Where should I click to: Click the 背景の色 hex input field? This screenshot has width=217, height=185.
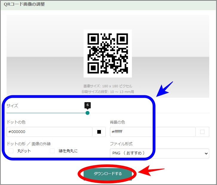(x=152, y=132)
